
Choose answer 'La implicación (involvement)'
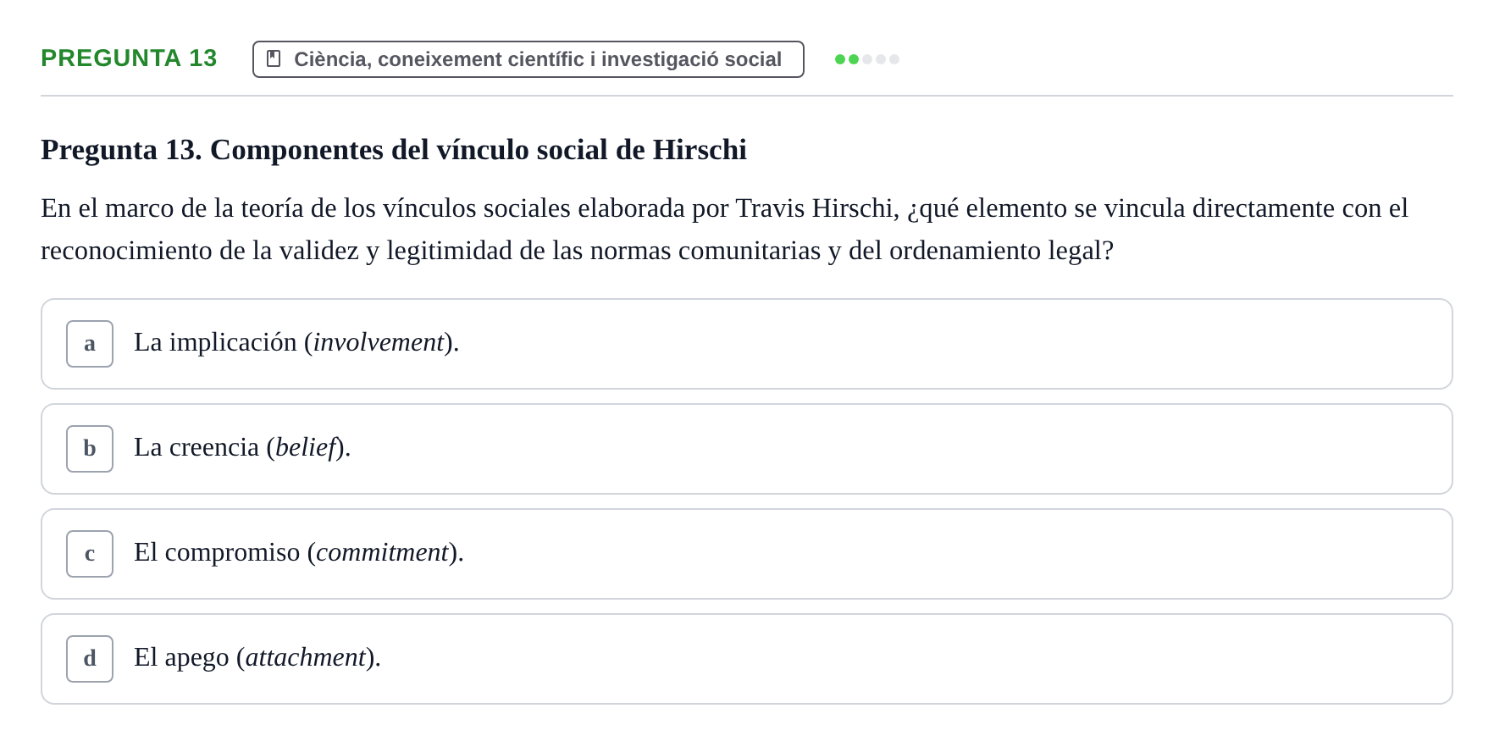pos(747,344)
